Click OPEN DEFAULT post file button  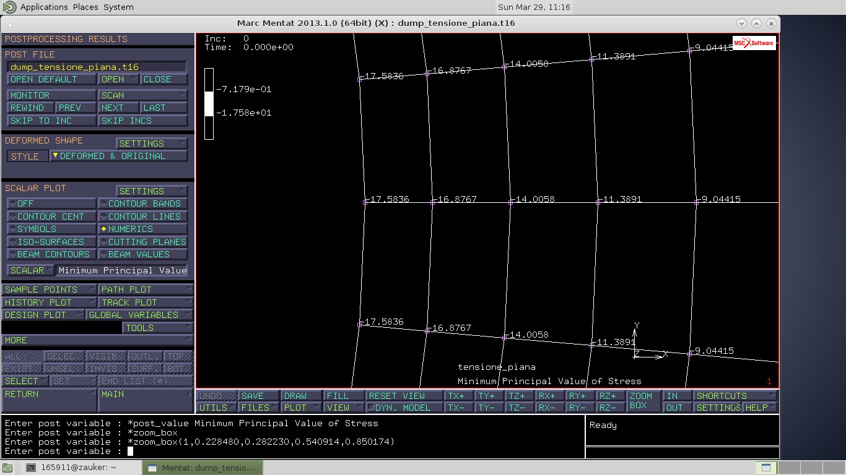51,79
